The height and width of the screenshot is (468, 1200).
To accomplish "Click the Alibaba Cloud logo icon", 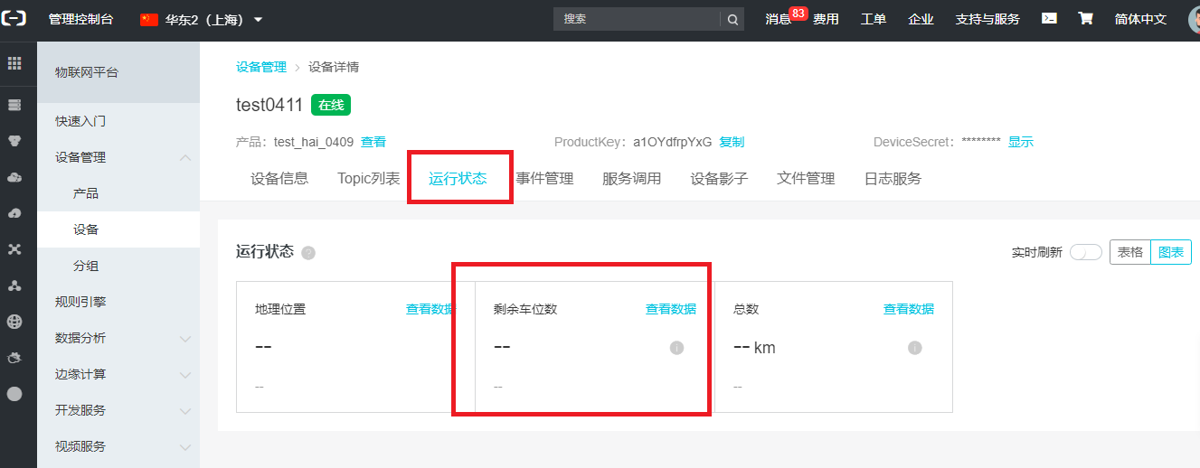I will coord(14,19).
